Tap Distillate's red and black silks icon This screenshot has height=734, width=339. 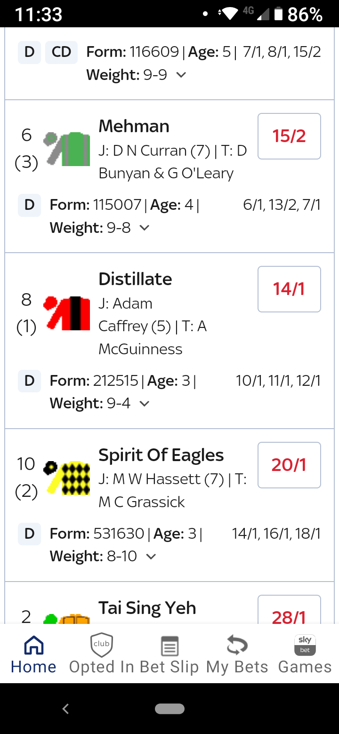[x=67, y=313]
